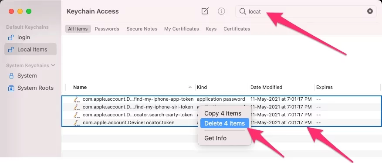Choose Copy 4 items from context menu

(x=223, y=113)
